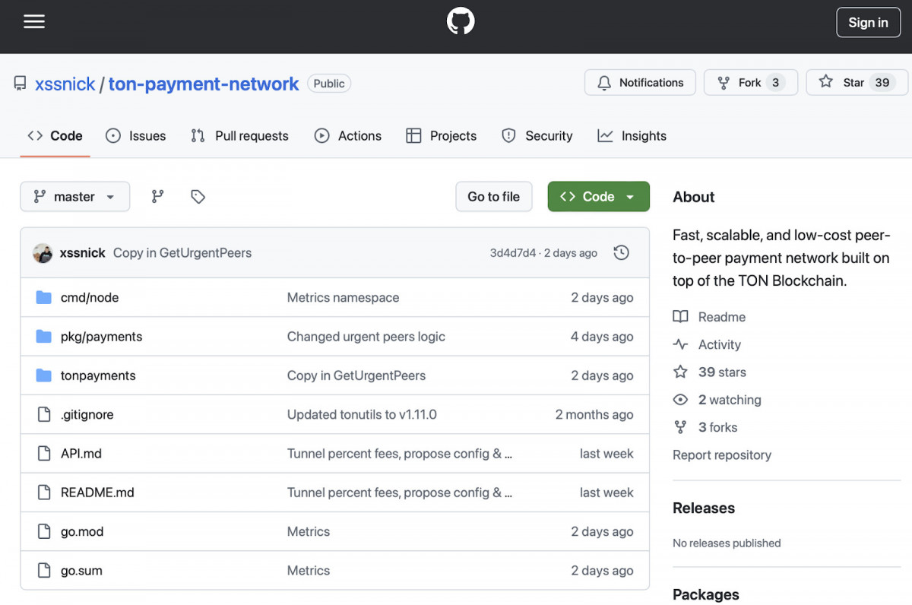This screenshot has height=605, width=912.
Task: Open the hamburger navigation menu
Action: [x=34, y=22]
